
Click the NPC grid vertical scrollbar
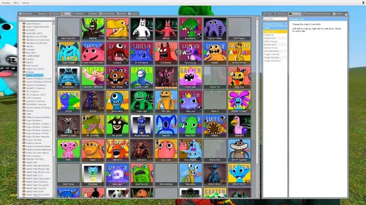point(257,93)
